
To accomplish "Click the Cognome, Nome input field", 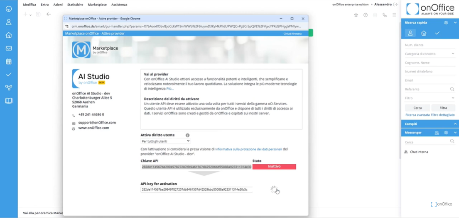I will 430,63.
